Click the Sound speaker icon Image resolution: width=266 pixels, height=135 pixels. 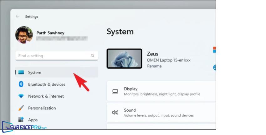point(115,112)
